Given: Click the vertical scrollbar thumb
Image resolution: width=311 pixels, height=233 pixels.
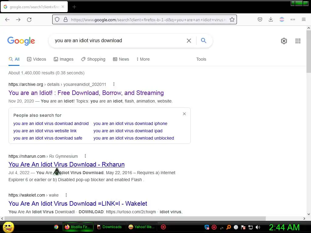Looking at the screenshot, I should click(309, 52).
